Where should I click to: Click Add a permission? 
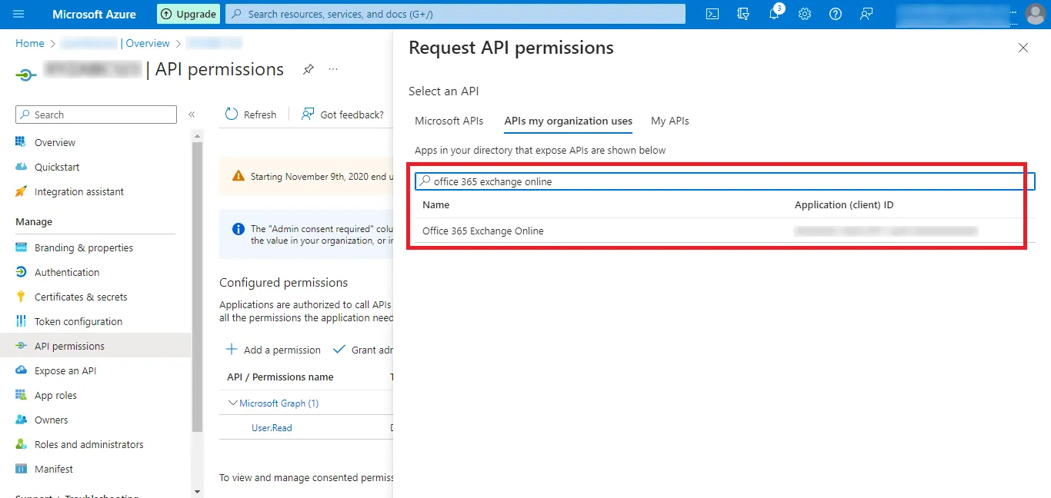[x=273, y=350]
